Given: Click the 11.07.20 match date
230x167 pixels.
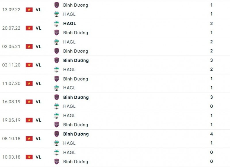Looking at the screenshot, I should coord(11,83).
